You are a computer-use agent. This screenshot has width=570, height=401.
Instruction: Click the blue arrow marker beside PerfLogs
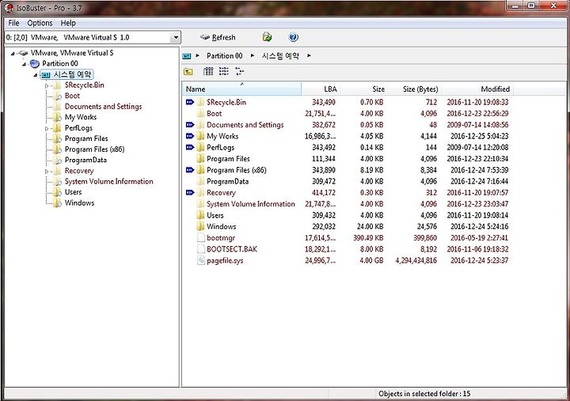pyautogui.click(x=190, y=147)
